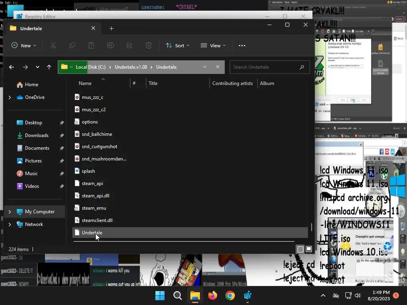Sort by Contributing artists column
This screenshot has height=305, width=407.
233,83
